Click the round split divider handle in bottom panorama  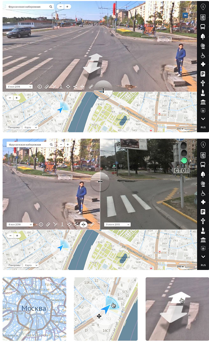pyautogui.click(x=100, y=182)
